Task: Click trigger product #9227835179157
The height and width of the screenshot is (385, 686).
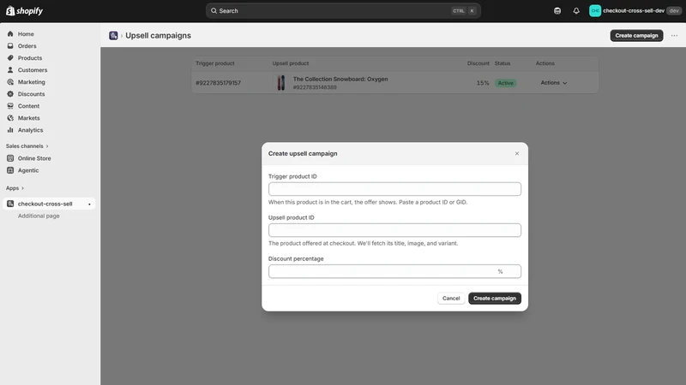Action: pos(218,83)
